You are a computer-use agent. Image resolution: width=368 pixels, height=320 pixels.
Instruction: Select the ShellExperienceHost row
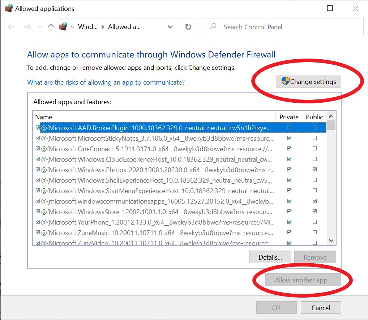point(180,180)
